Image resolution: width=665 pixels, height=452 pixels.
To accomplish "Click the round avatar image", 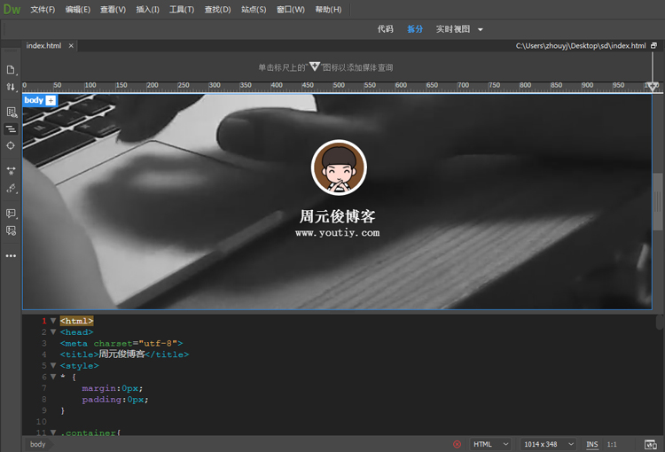I will coord(339,168).
